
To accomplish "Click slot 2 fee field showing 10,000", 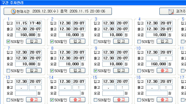I will click(70, 35).
